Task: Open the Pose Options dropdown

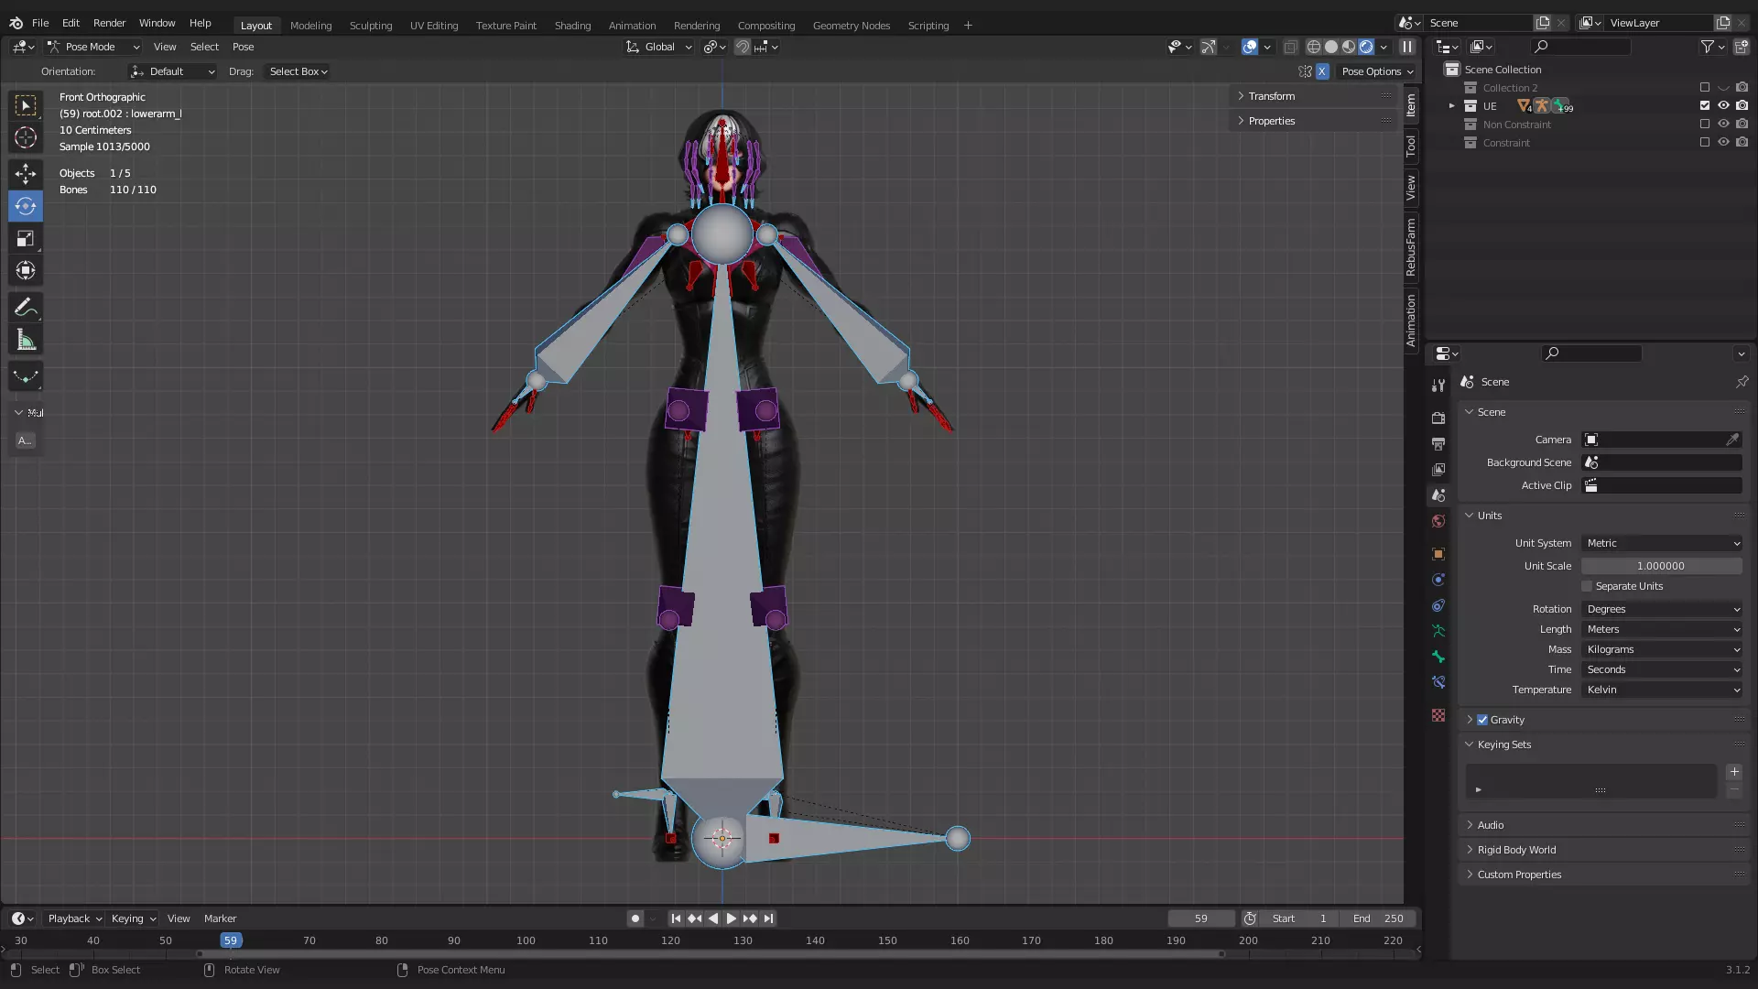Action: 1377,71
